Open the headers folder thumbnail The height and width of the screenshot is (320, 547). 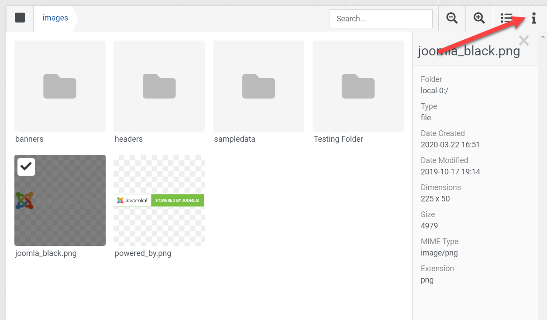[x=159, y=86]
